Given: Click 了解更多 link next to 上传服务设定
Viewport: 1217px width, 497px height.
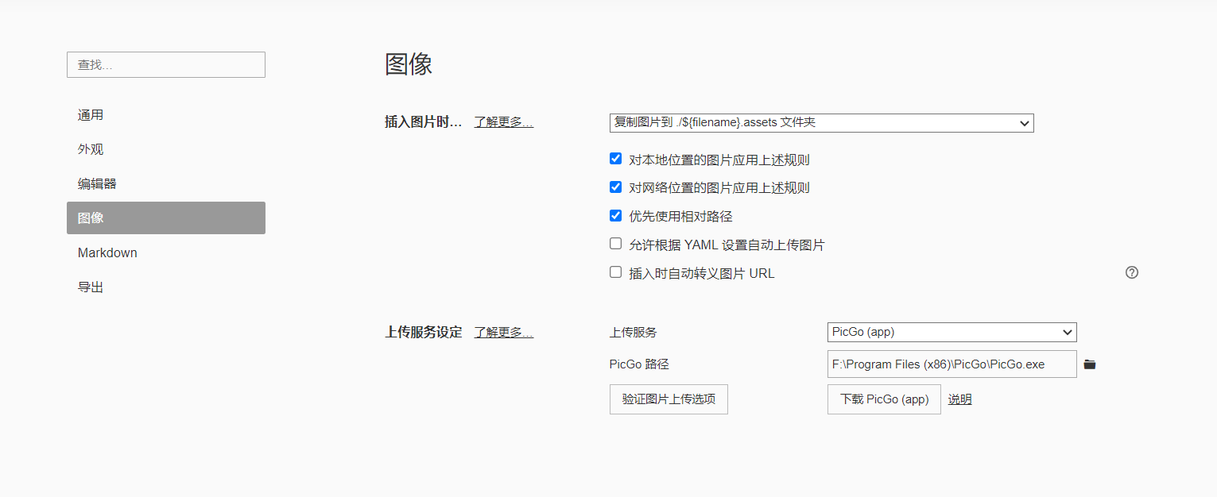Looking at the screenshot, I should point(504,332).
